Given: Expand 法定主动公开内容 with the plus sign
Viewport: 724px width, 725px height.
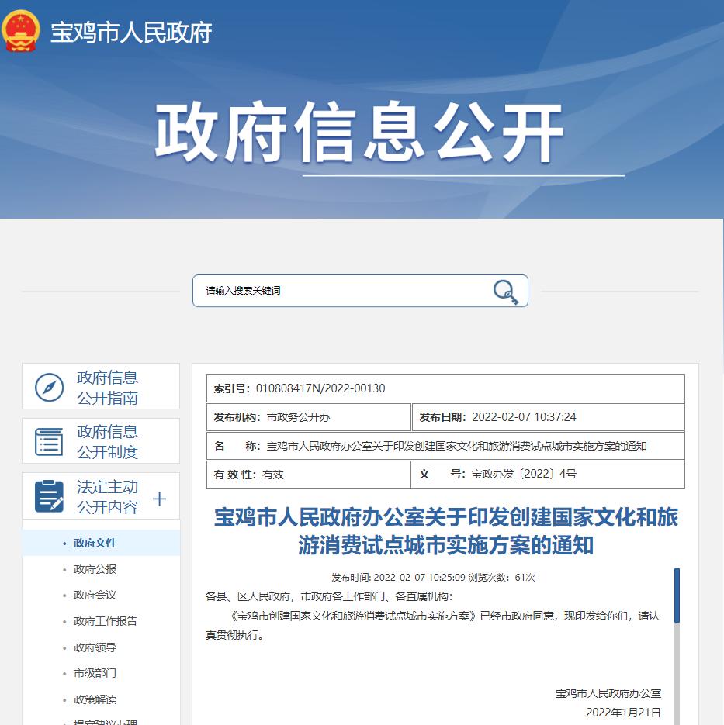Looking at the screenshot, I should point(159,499).
